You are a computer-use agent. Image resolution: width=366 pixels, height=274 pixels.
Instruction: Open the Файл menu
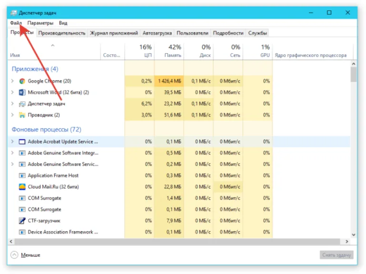[x=16, y=23]
